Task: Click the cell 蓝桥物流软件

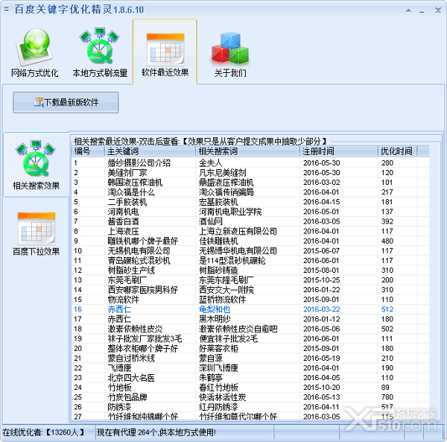Action: point(222,300)
